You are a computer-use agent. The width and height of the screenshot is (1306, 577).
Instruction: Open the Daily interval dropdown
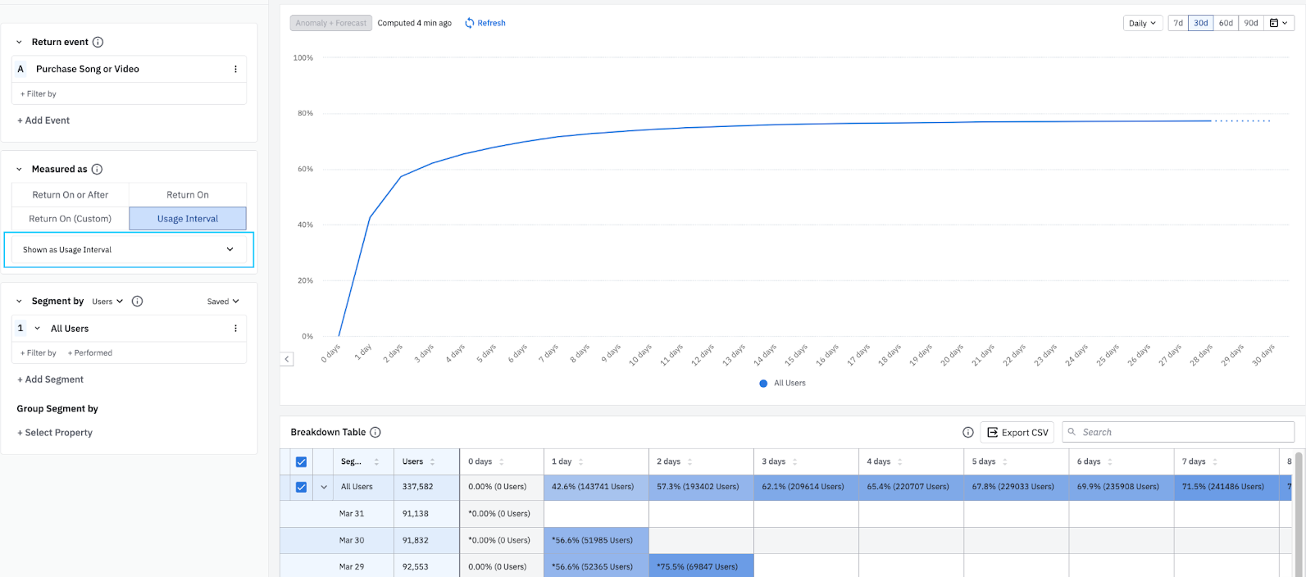[x=1142, y=23]
